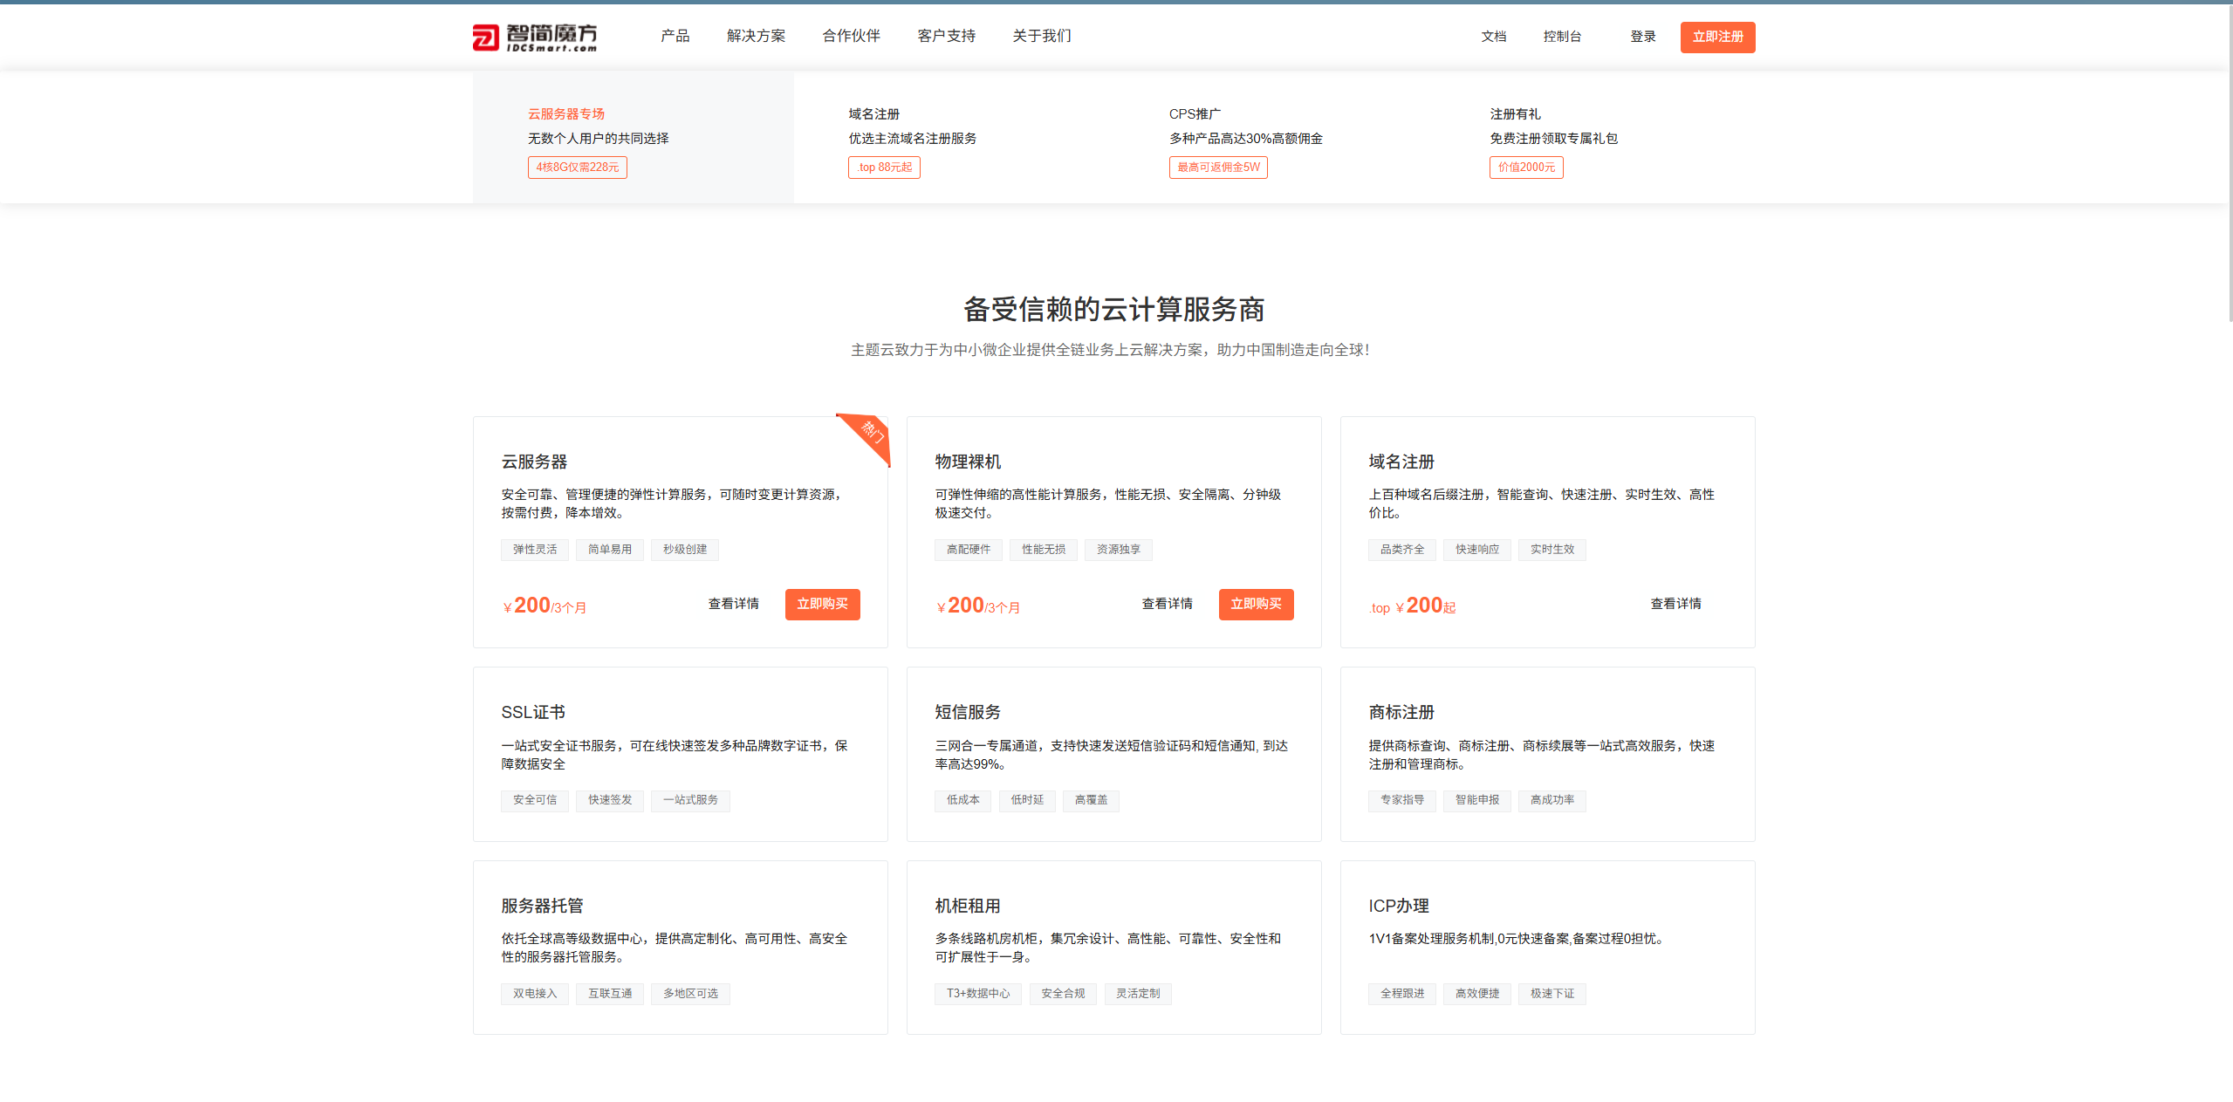Select the CPS推广 promo heading
This screenshot has height=1102, width=2233.
point(1195,114)
